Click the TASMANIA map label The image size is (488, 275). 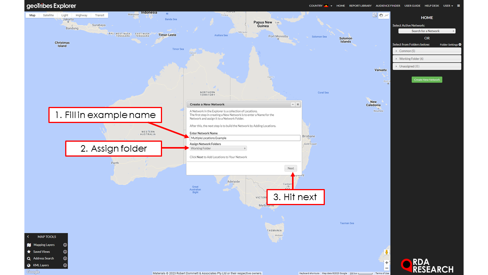click(x=274, y=231)
